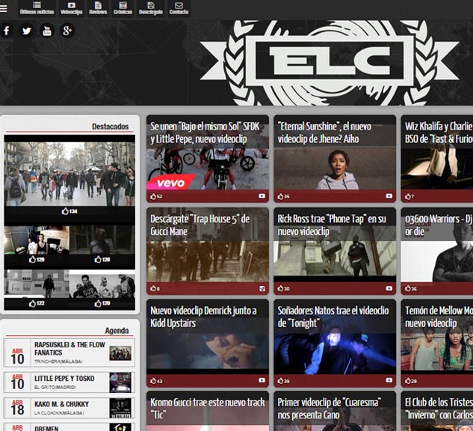The width and height of the screenshot is (473, 431).
Task: Click the ELC site logo
Action: (330, 63)
